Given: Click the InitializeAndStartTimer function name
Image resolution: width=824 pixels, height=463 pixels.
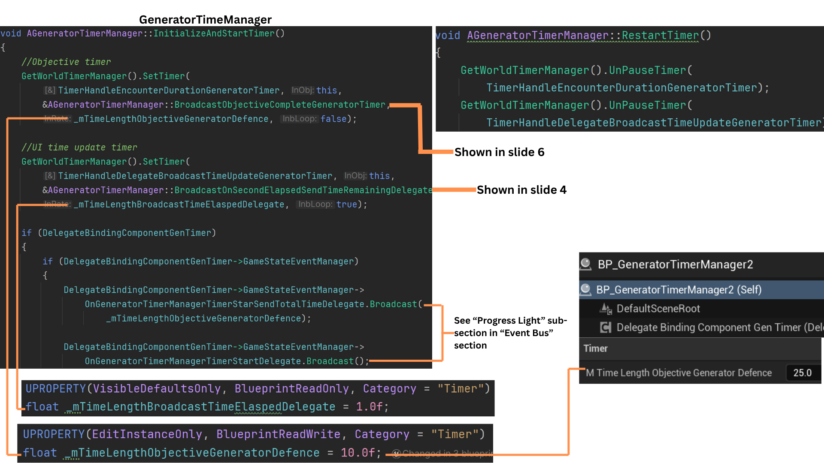Looking at the screenshot, I should click(214, 33).
